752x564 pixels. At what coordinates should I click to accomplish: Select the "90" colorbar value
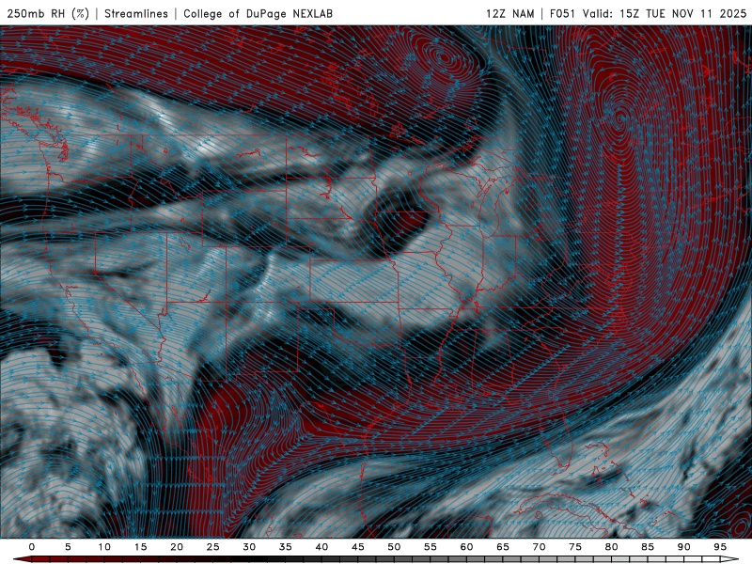[683, 547]
